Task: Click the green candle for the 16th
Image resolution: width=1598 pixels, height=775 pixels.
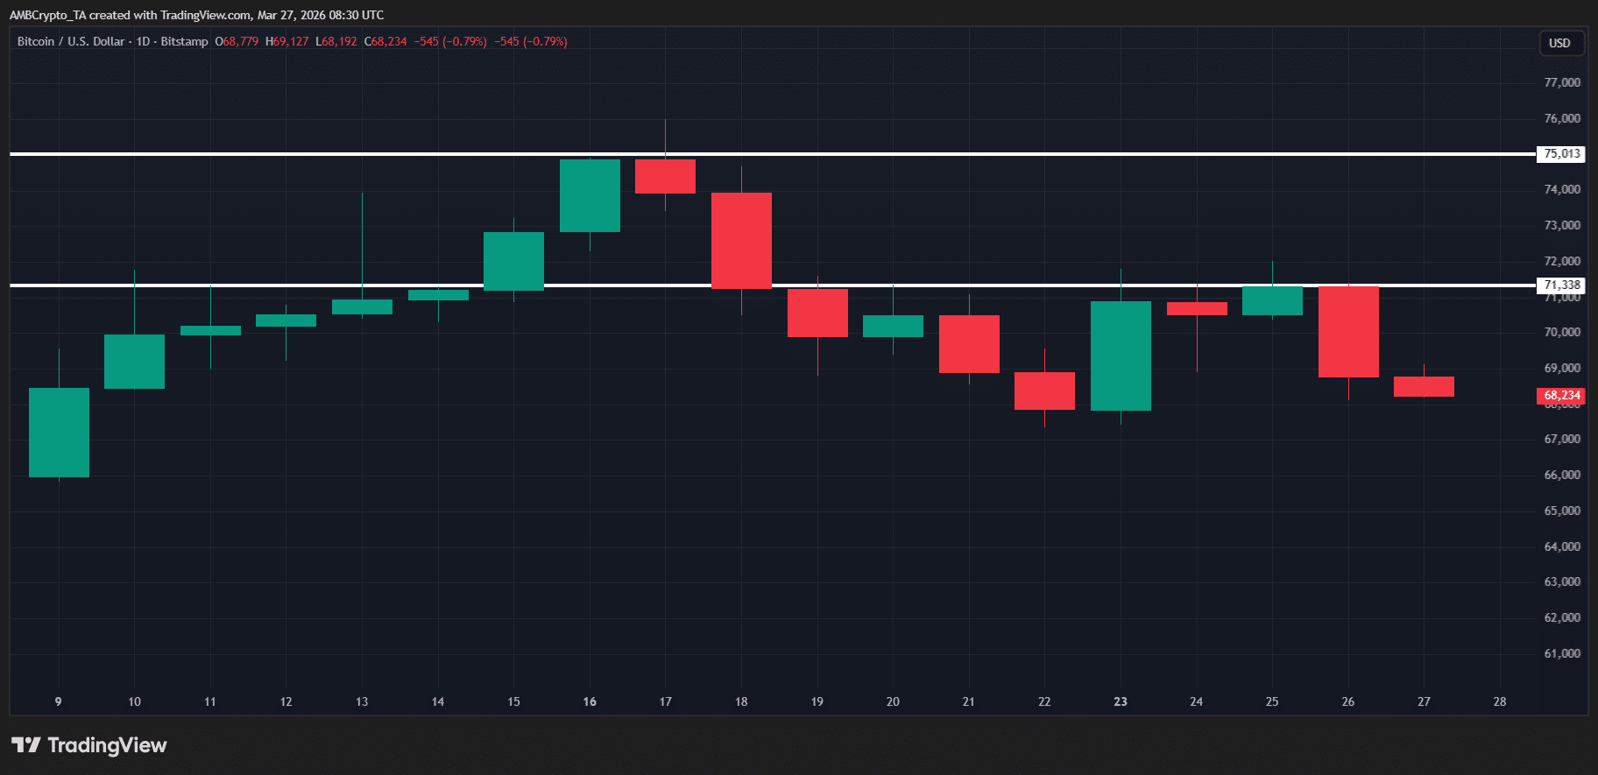Action: [590, 195]
